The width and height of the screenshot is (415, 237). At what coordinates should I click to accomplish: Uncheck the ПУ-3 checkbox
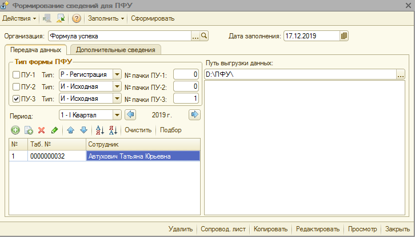coord(16,99)
